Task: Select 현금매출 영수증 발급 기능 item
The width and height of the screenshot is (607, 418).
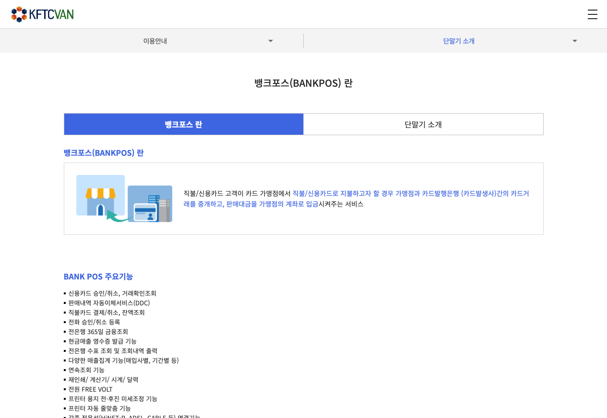Action: click(102, 341)
